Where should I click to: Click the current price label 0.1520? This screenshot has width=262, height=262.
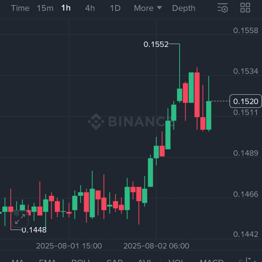(x=246, y=101)
